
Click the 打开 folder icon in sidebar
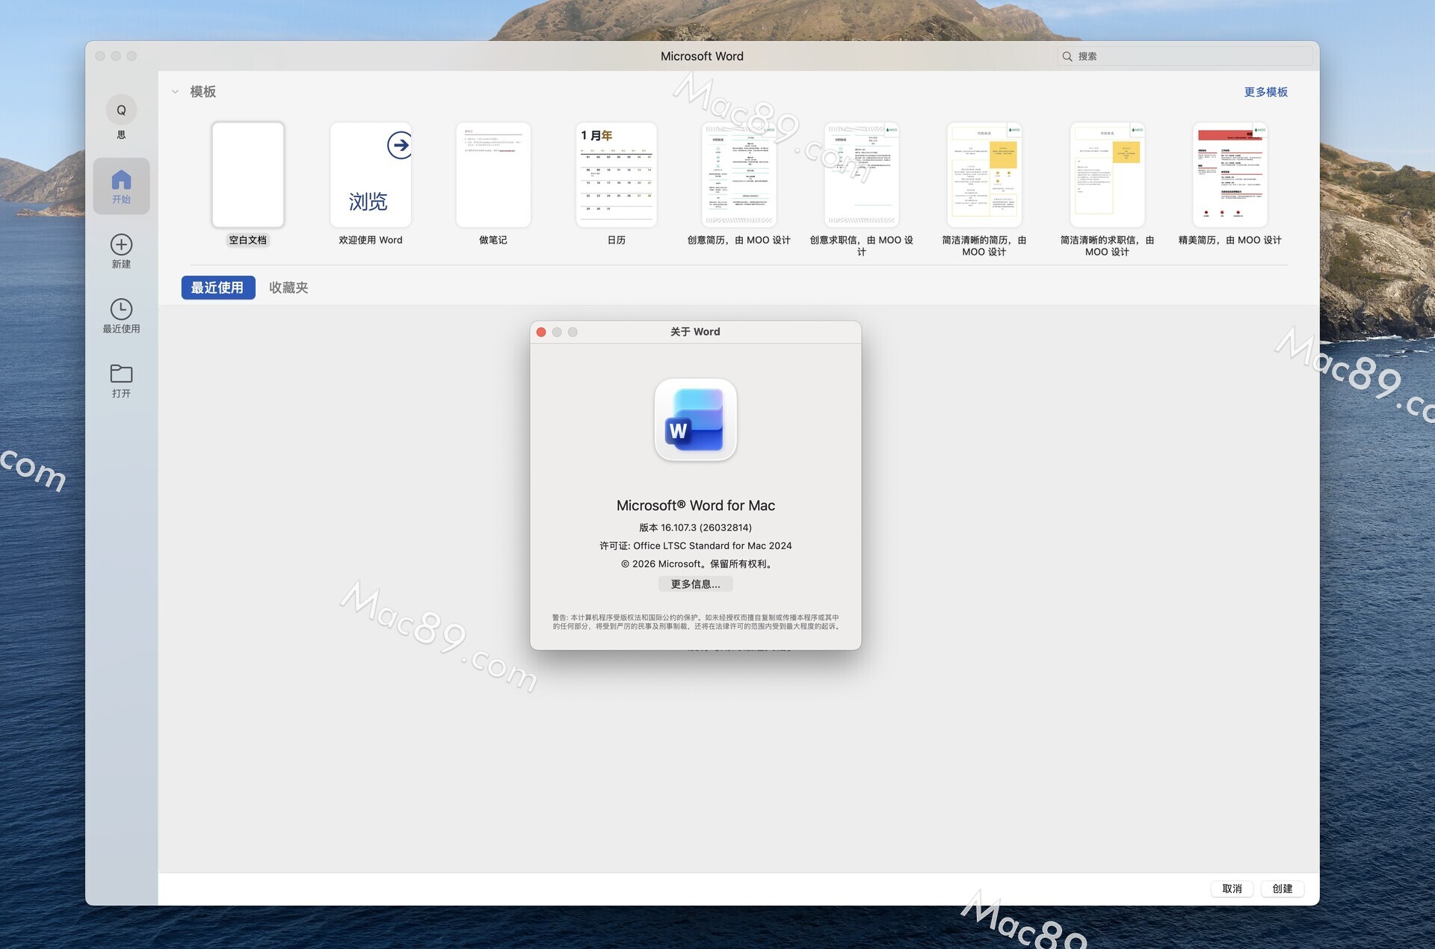point(121,373)
